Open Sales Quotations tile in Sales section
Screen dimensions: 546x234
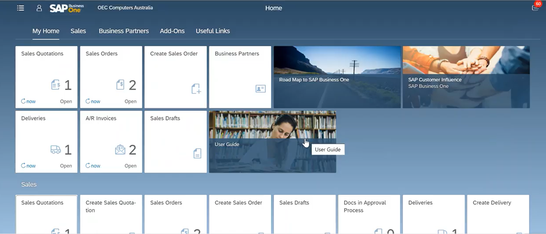click(46, 214)
